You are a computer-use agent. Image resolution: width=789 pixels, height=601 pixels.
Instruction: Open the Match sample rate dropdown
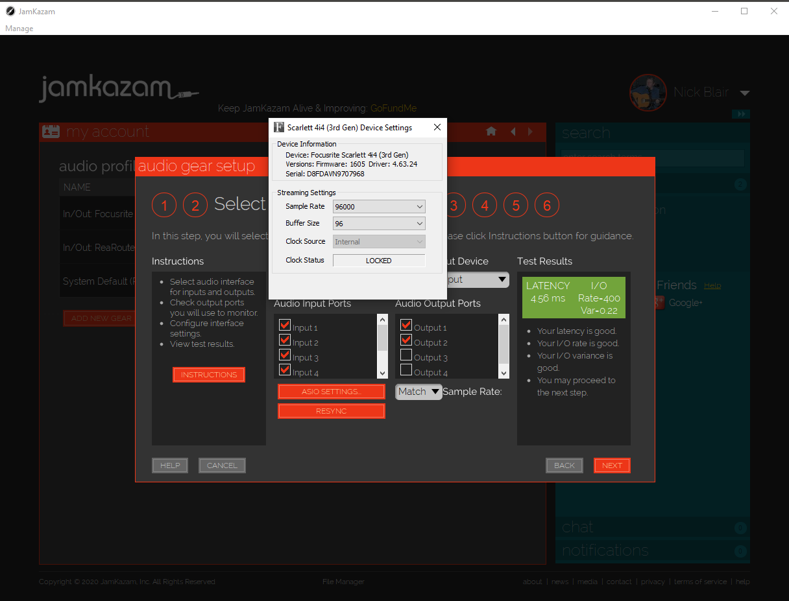point(419,392)
